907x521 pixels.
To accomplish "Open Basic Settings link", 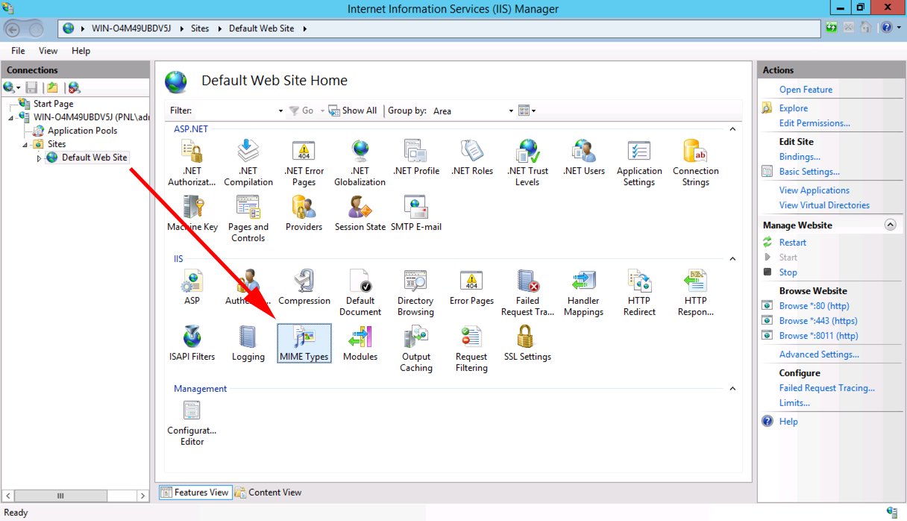I will (x=809, y=172).
